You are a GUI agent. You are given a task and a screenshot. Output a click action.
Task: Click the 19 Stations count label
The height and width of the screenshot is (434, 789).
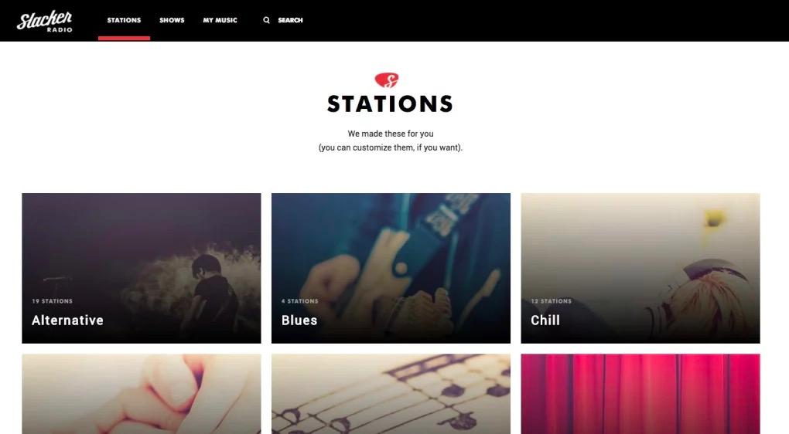[53, 301]
